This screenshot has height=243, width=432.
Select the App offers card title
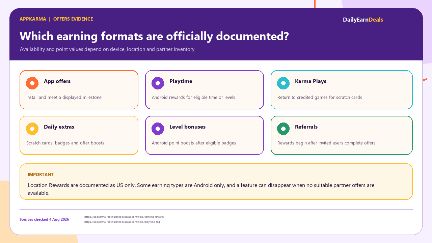[57, 81]
